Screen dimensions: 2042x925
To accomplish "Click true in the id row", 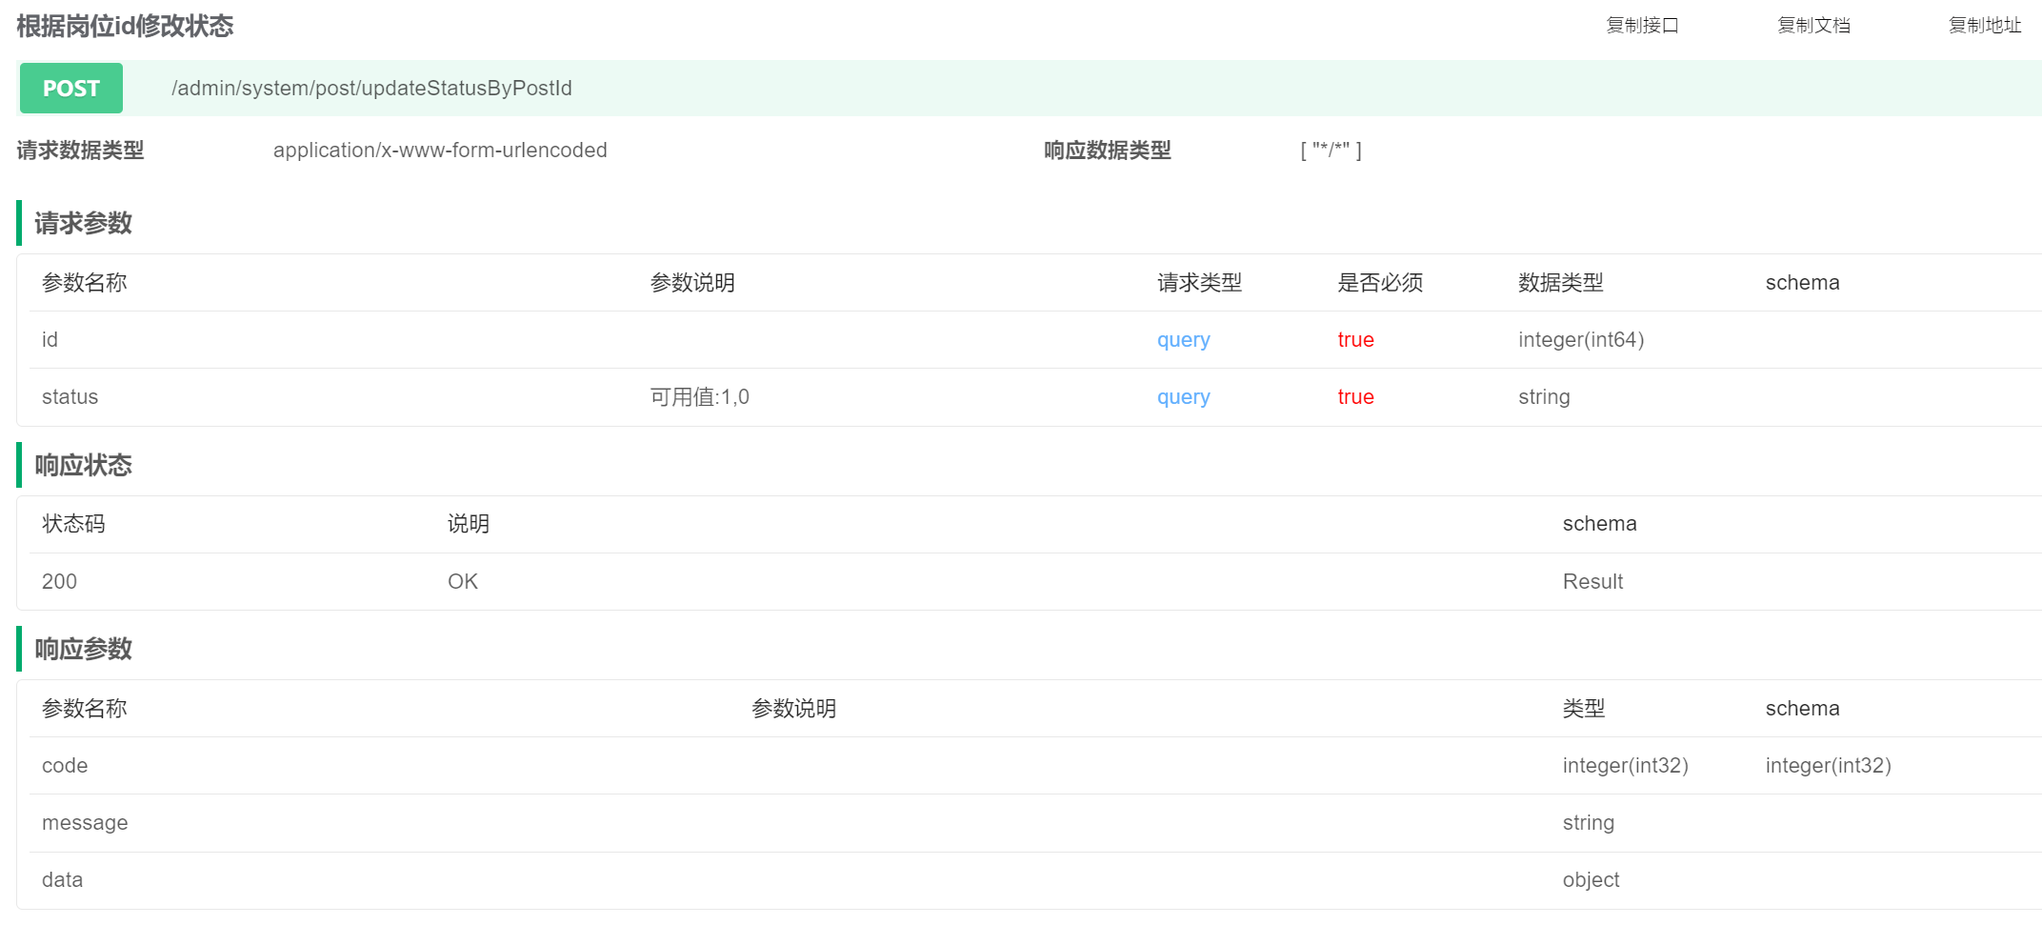I will (1356, 340).
